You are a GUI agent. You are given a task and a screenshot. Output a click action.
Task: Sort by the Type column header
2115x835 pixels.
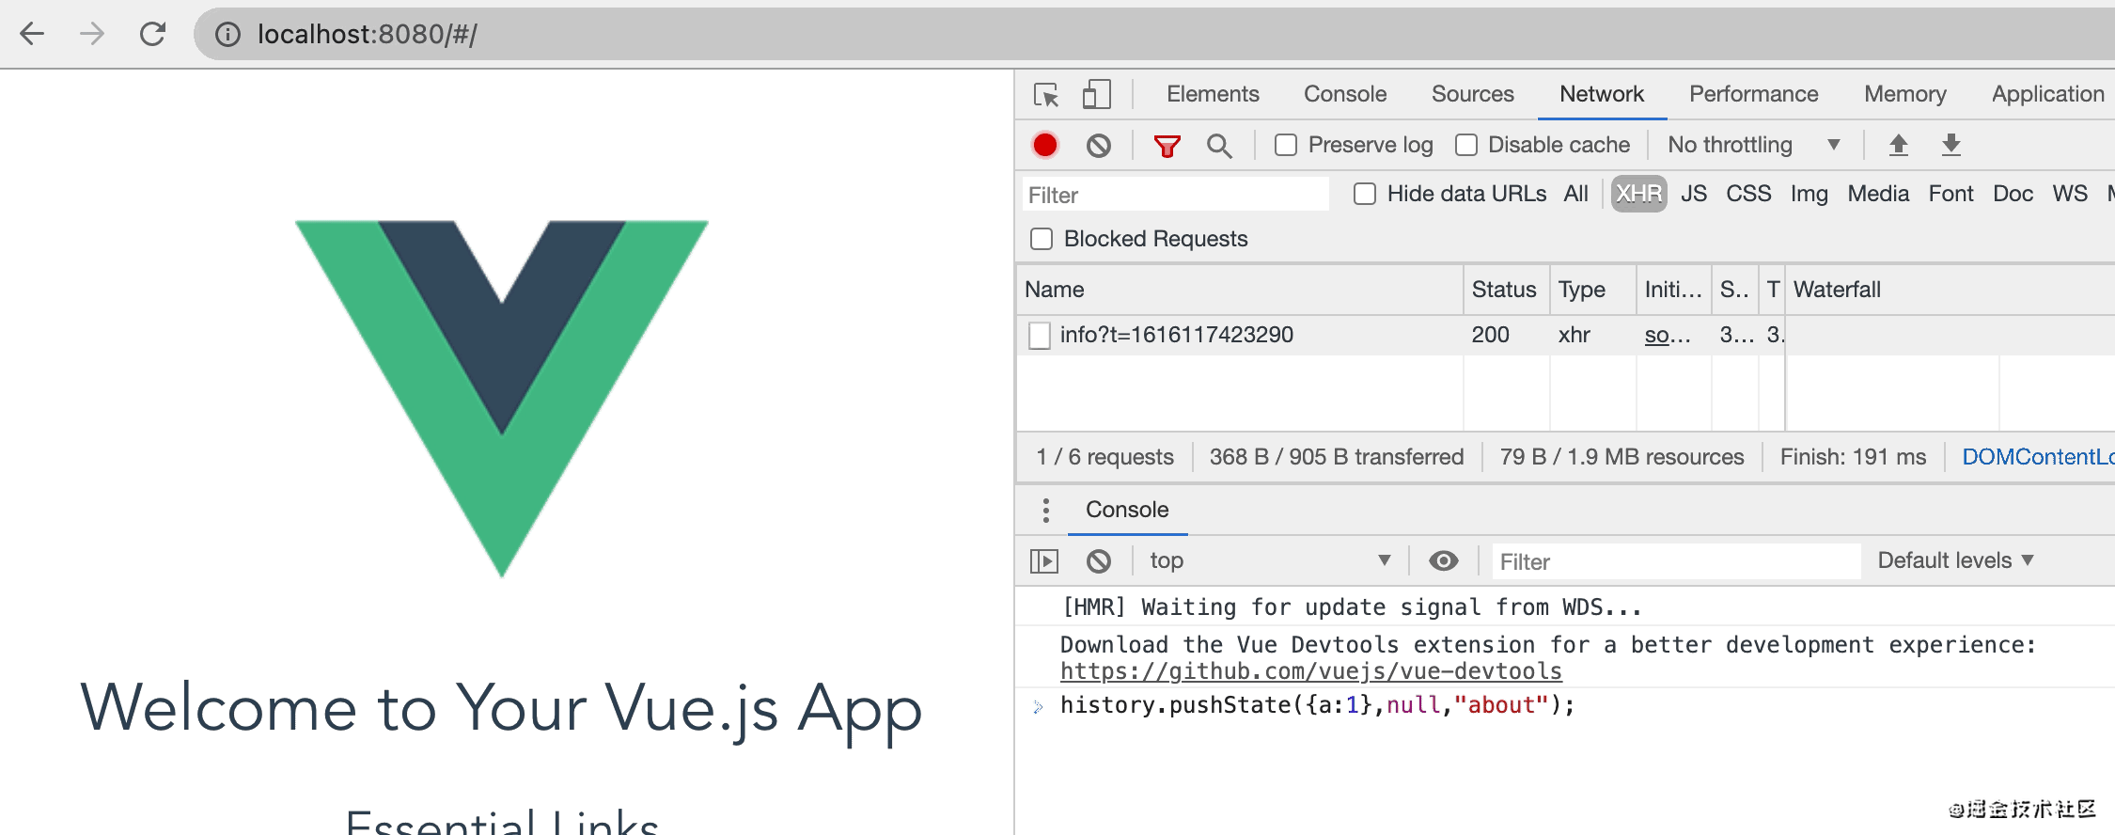point(1592,290)
